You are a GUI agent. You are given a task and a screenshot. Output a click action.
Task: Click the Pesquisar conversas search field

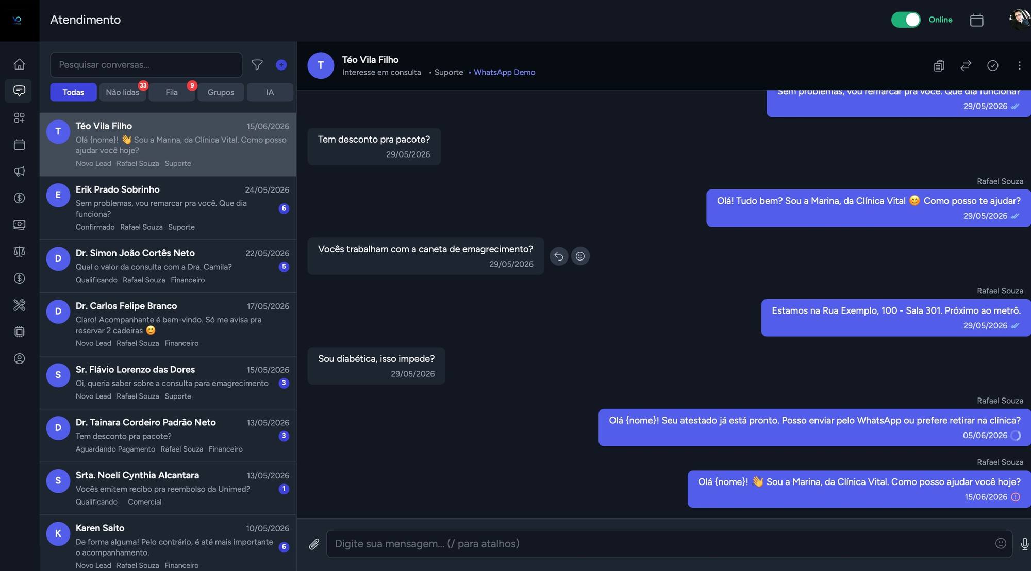pos(146,65)
